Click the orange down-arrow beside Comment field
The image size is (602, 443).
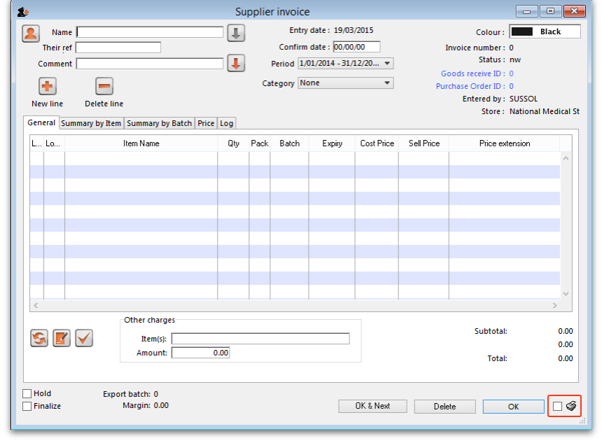pos(236,64)
